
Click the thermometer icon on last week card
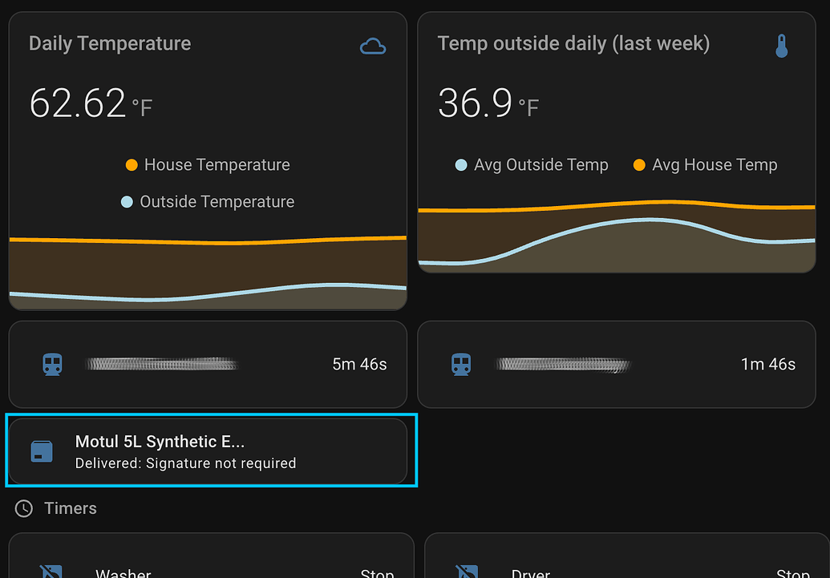pos(782,46)
